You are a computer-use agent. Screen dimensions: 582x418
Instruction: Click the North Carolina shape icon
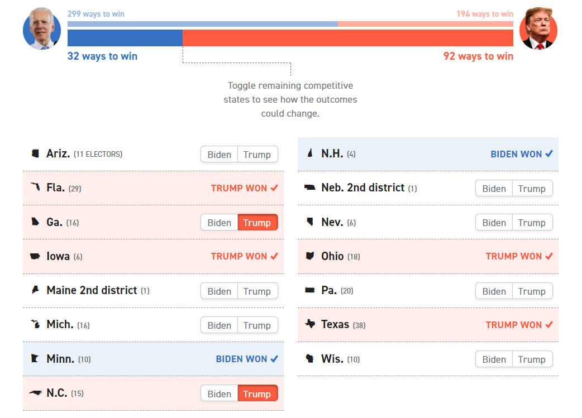pyautogui.click(x=36, y=392)
